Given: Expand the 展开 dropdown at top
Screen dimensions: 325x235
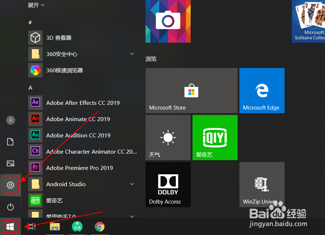Looking at the screenshot, I should tap(36, 5).
